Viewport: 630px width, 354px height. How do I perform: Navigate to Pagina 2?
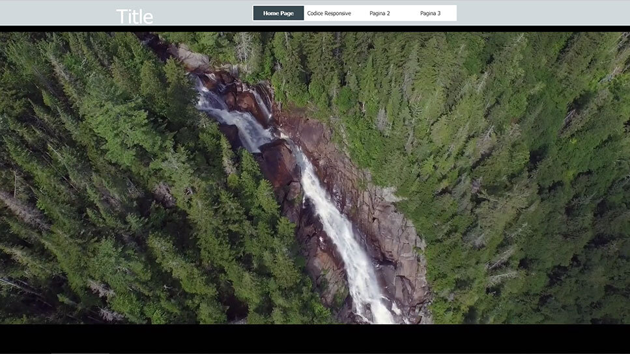379,13
